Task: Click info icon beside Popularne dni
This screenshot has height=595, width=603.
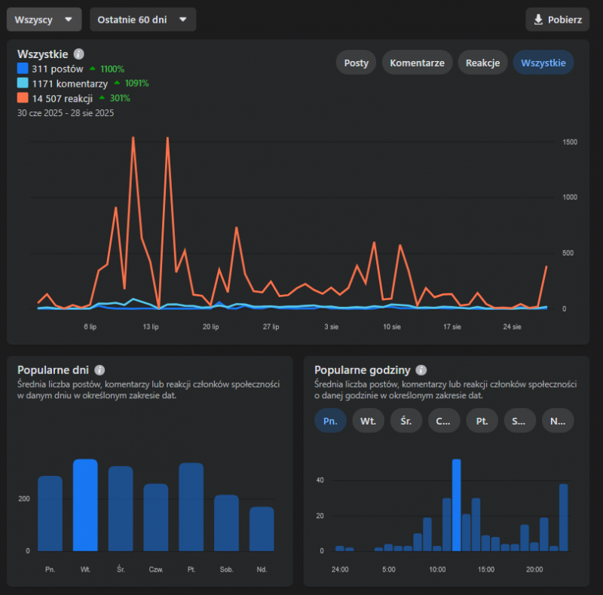Action: pos(99,370)
